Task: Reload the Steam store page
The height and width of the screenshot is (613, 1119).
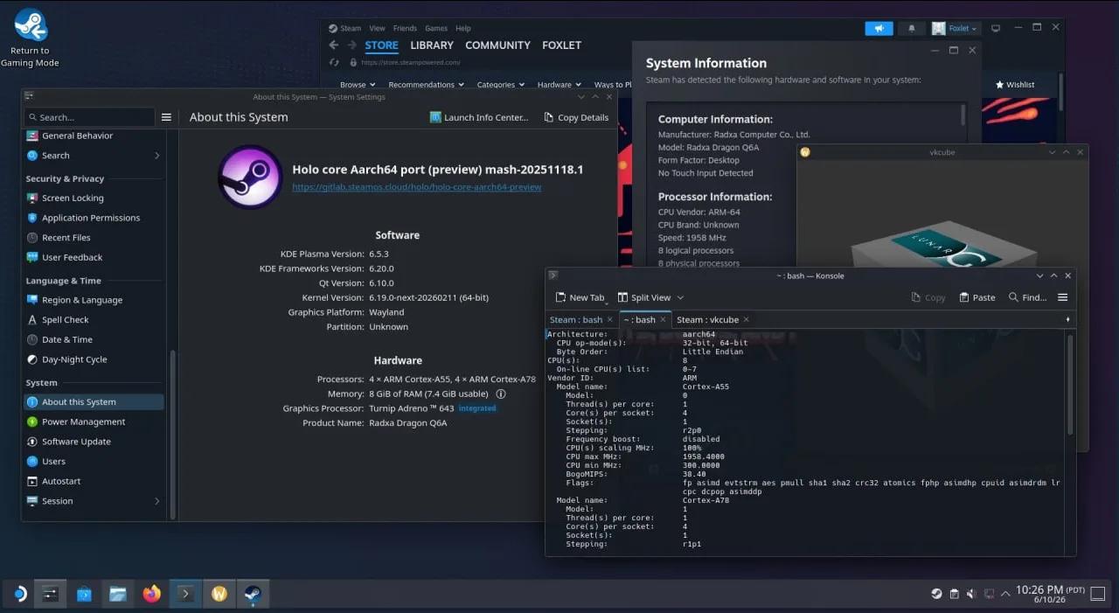Action: [x=333, y=63]
